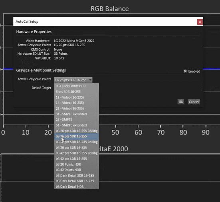Click the Grayscale Multipoint Settings heading
The height and width of the screenshot is (202, 220).
(x=41, y=70)
